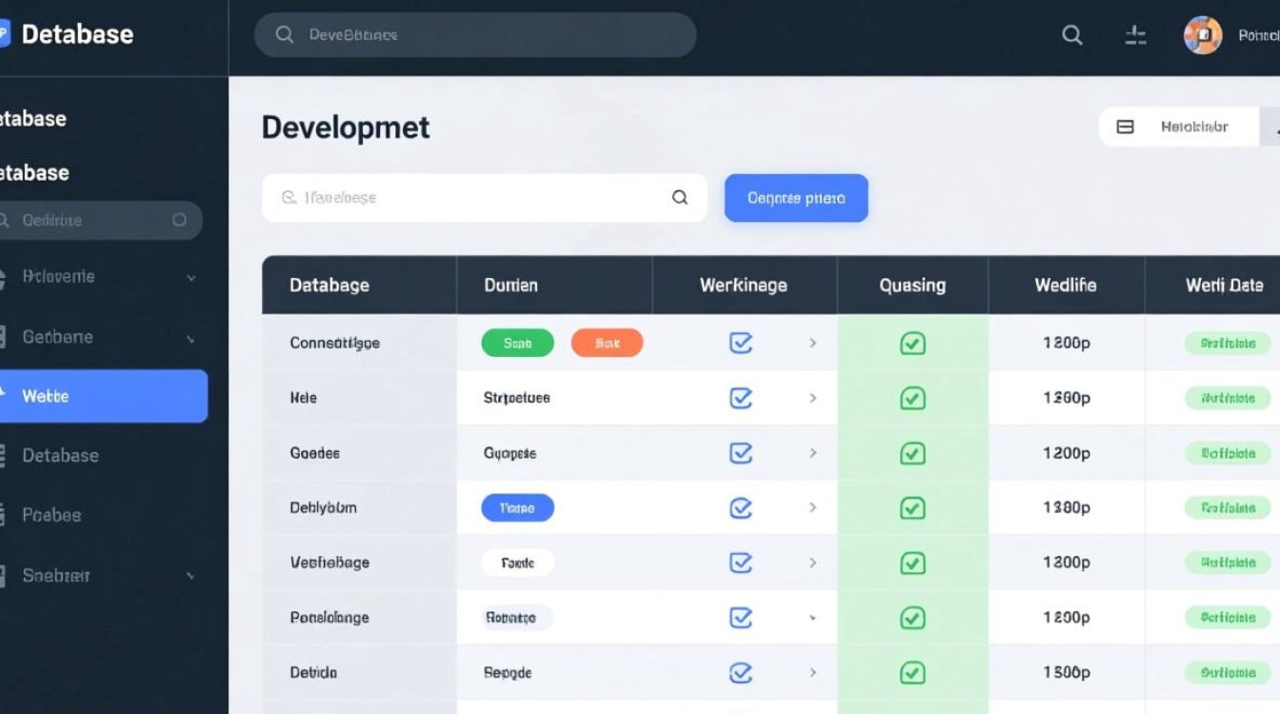The width and height of the screenshot is (1280, 714).
Task: Toggle the blue Werkinage checkbox in Debtybum row
Action: tap(741, 507)
